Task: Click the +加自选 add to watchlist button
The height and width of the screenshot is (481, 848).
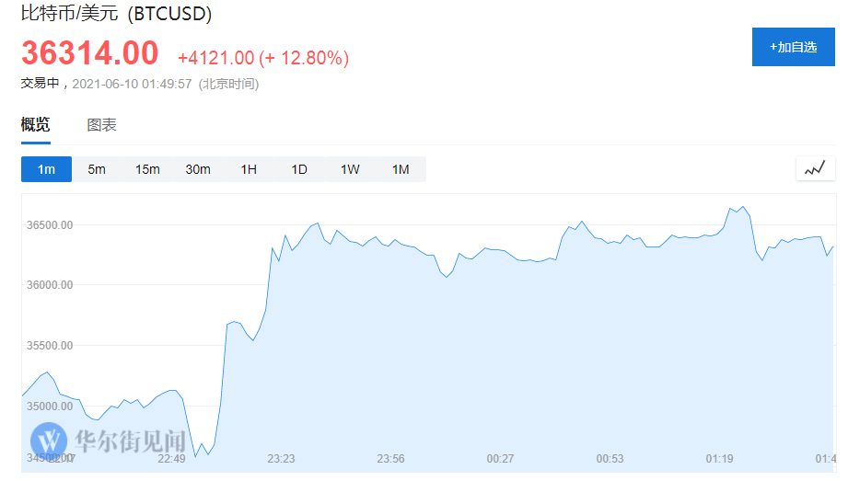Action: [x=793, y=47]
